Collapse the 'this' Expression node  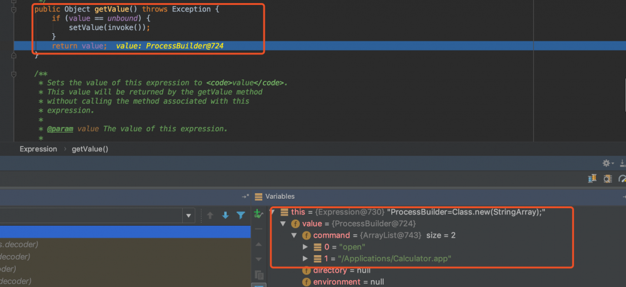pos(272,212)
